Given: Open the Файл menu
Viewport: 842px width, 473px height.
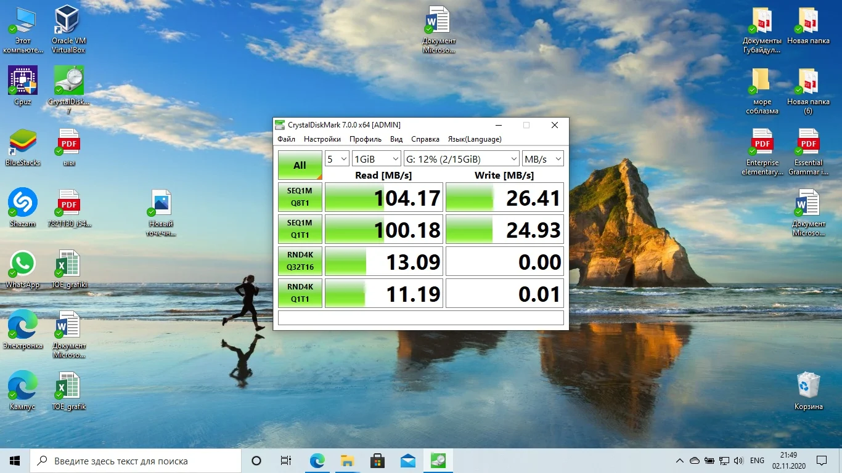Looking at the screenshot, I should click(x=286, y=139).
